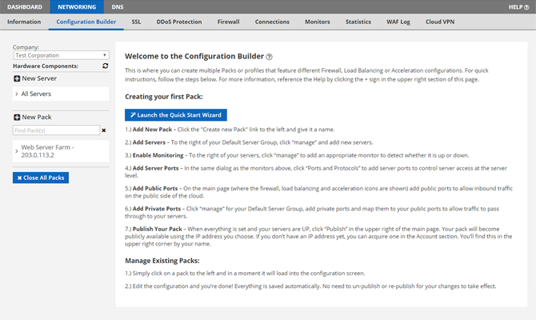Click the New Pack link

(37, 118)
